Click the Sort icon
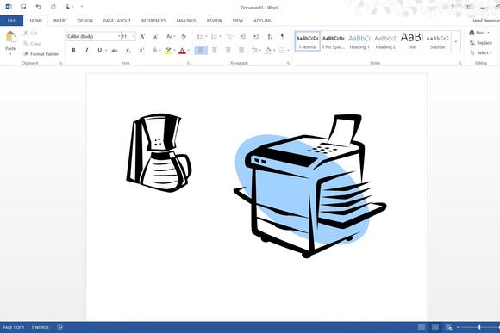The image size is (500, 333). pos(270,37)
